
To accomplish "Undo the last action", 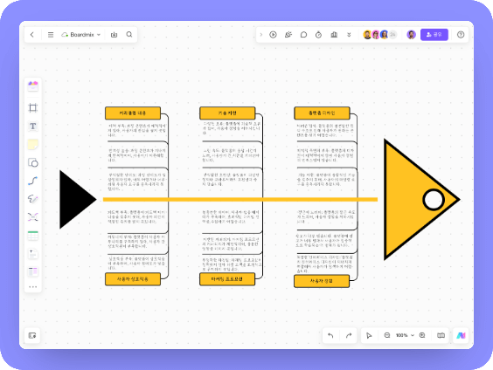I will coord(330,335).
